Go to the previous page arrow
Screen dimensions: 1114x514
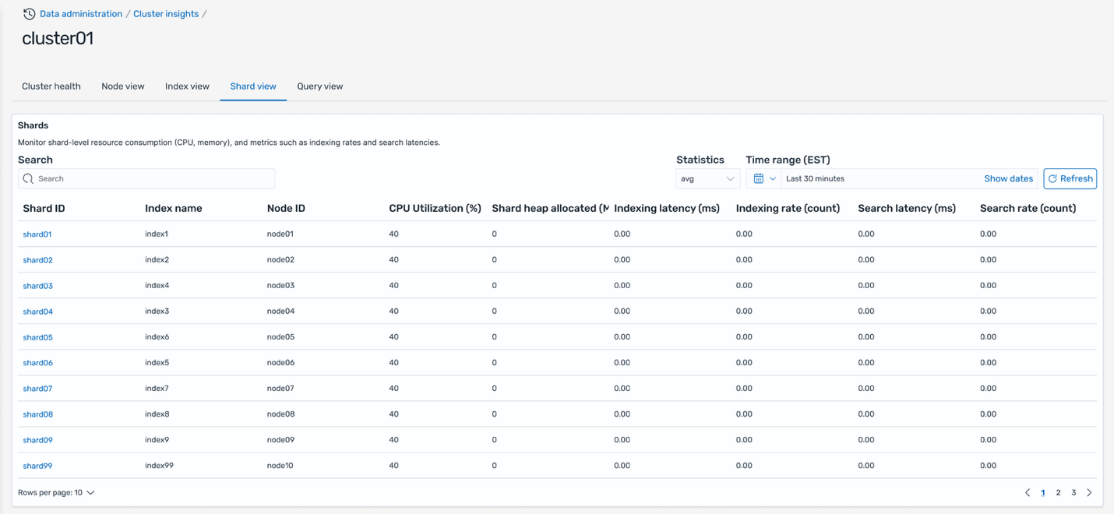point(1028,493)
